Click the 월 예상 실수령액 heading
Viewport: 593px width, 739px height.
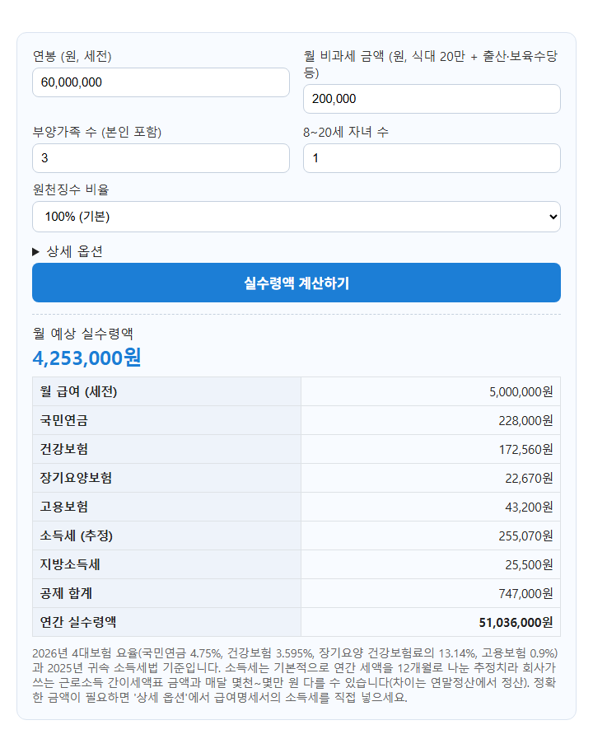coord(83,334)
